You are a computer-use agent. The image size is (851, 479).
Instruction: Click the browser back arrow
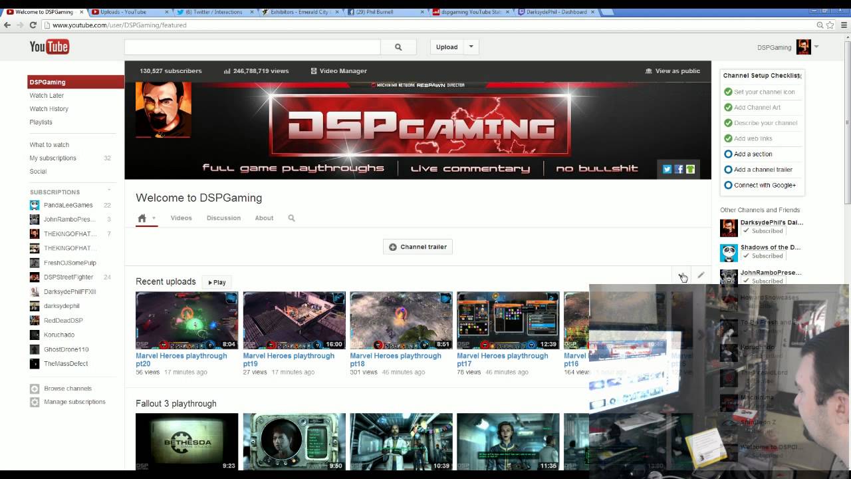click(7, 25)
